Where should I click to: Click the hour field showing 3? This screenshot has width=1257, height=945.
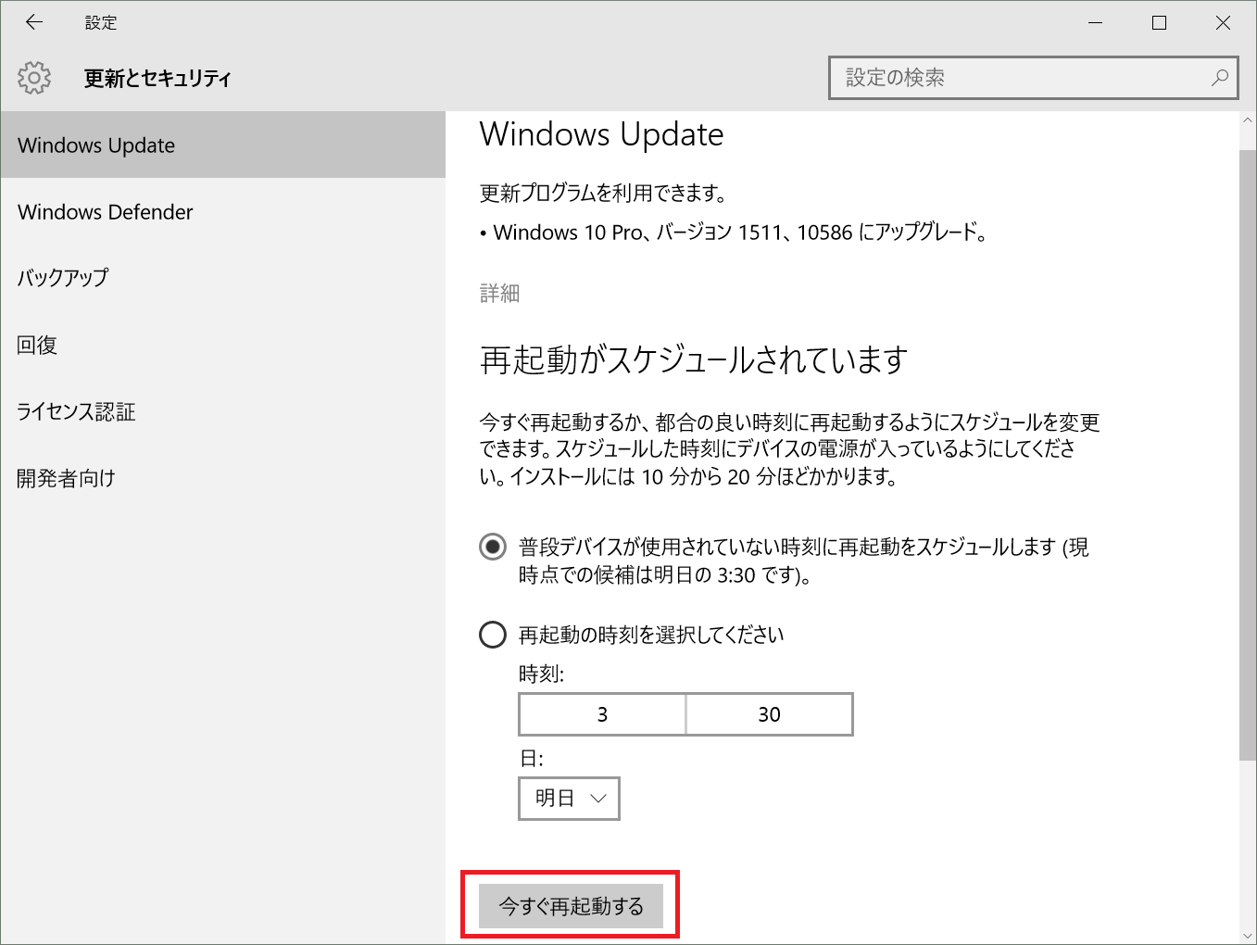point(602,714)
